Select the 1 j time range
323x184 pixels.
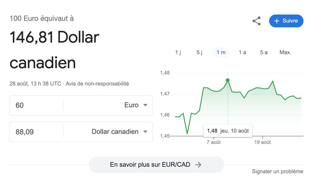click(x=178, y=52)
